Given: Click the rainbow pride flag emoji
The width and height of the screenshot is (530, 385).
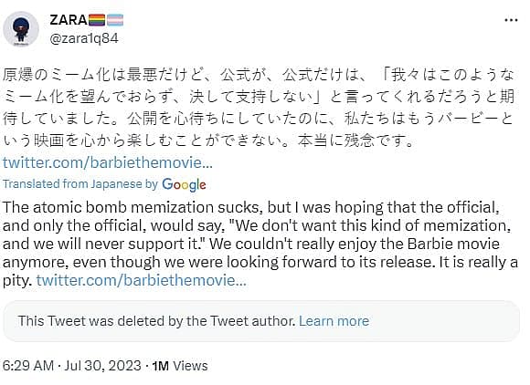Looking at the screenshot, I should (x=97, y=20).
